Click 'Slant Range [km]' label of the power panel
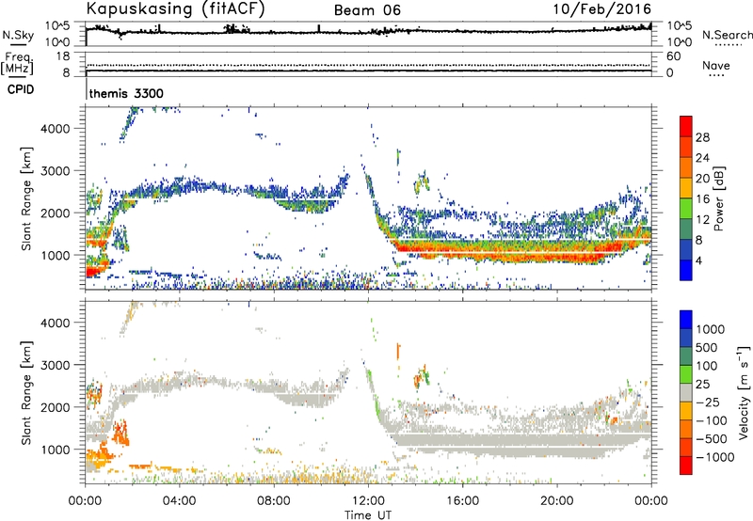The image size is (753, 521). point(26,198)
